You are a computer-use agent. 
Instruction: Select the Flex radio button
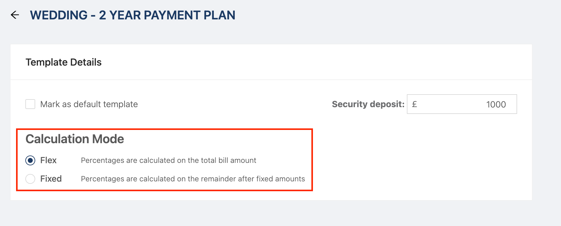(x=30, y=160)
